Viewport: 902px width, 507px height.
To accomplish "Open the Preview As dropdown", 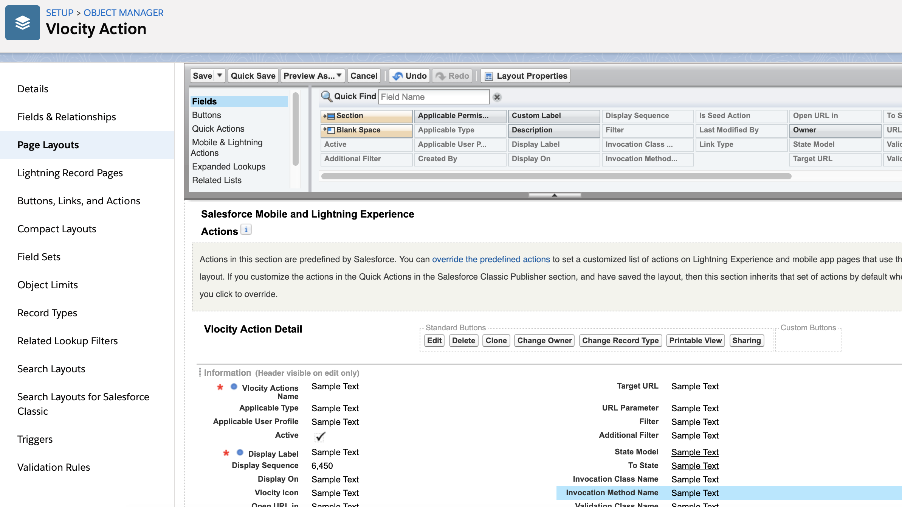I will pos(313,76).
